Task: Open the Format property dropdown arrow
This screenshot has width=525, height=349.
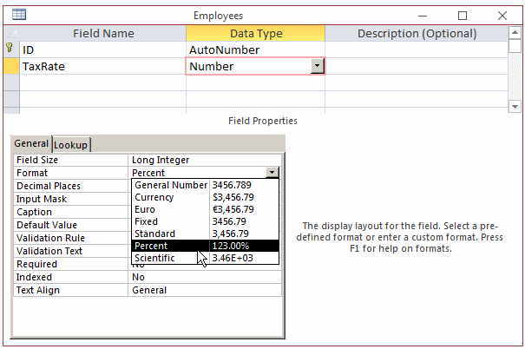Action: pyautogui.click(x=272, y=173)
